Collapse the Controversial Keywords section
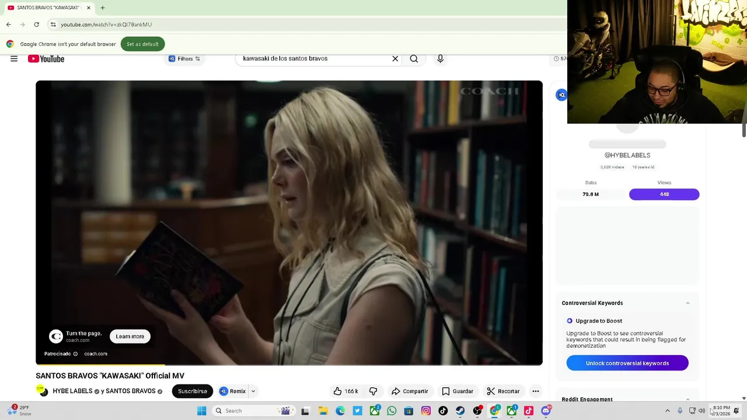Viewport: 747px width, 420px height. pyautogui.click(x=687, y=303)
